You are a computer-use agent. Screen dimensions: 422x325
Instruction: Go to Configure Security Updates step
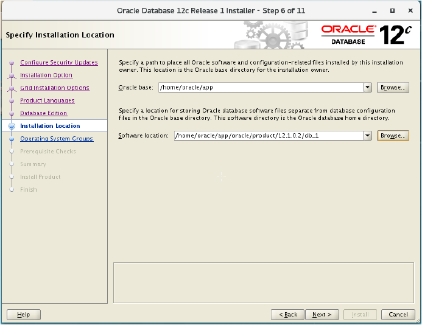pyautogui.click(x=59, y=63)
